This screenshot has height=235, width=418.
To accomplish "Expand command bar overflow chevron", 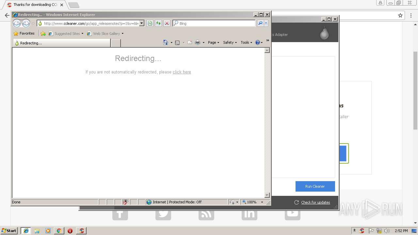I will tap(267, 40).
